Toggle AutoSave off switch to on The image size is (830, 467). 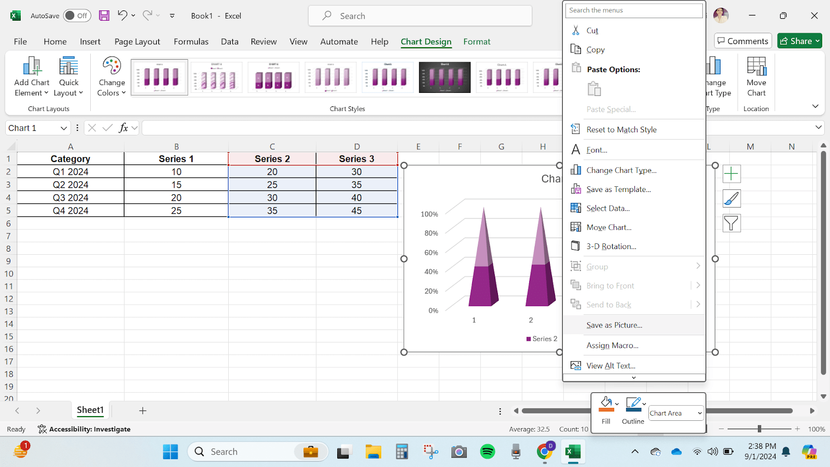click(76, 16)
